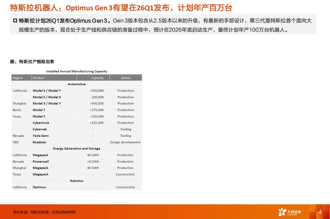Click the California cell in Optimus row
Viewport: 330px width, 219px height.
click(20, 187)
